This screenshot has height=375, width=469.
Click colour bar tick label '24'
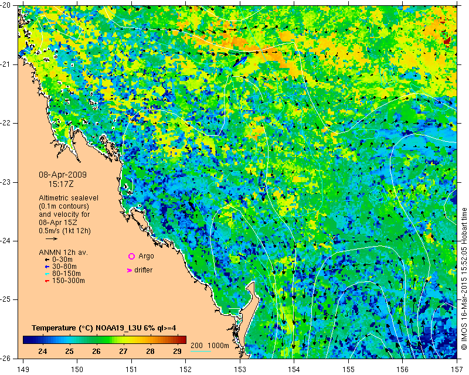(42, 352)
